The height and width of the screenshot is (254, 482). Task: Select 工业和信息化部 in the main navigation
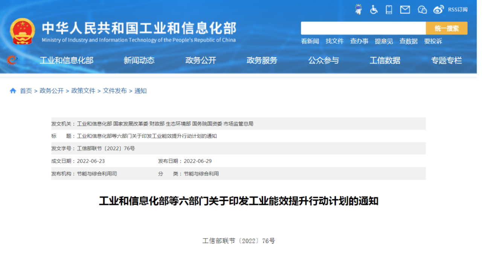point(67,60)
